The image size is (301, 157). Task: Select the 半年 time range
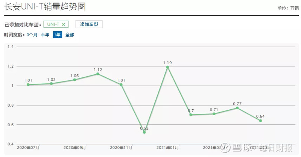click(x=45, y=35)
